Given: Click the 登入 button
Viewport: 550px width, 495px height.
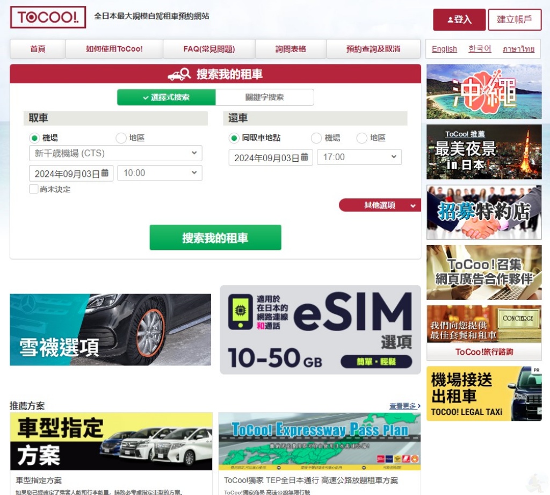Looking at the screenshot, I should [459, 20].
